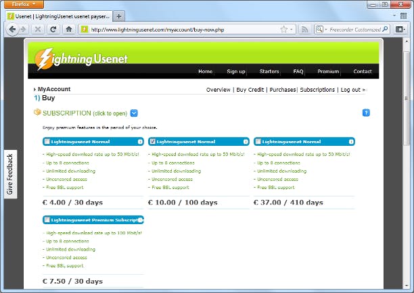Bookmark this page with the star icon

284,29
